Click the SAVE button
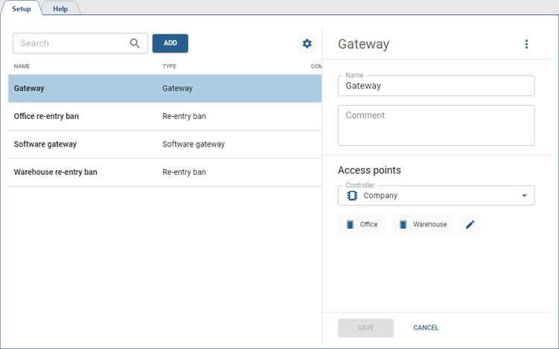This screenshot has height=349, width=559. click(365, 327)
